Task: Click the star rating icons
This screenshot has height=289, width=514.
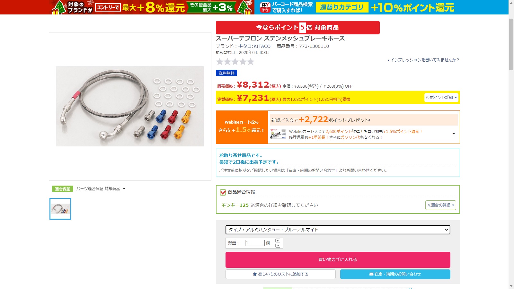Action: (235, 62)
